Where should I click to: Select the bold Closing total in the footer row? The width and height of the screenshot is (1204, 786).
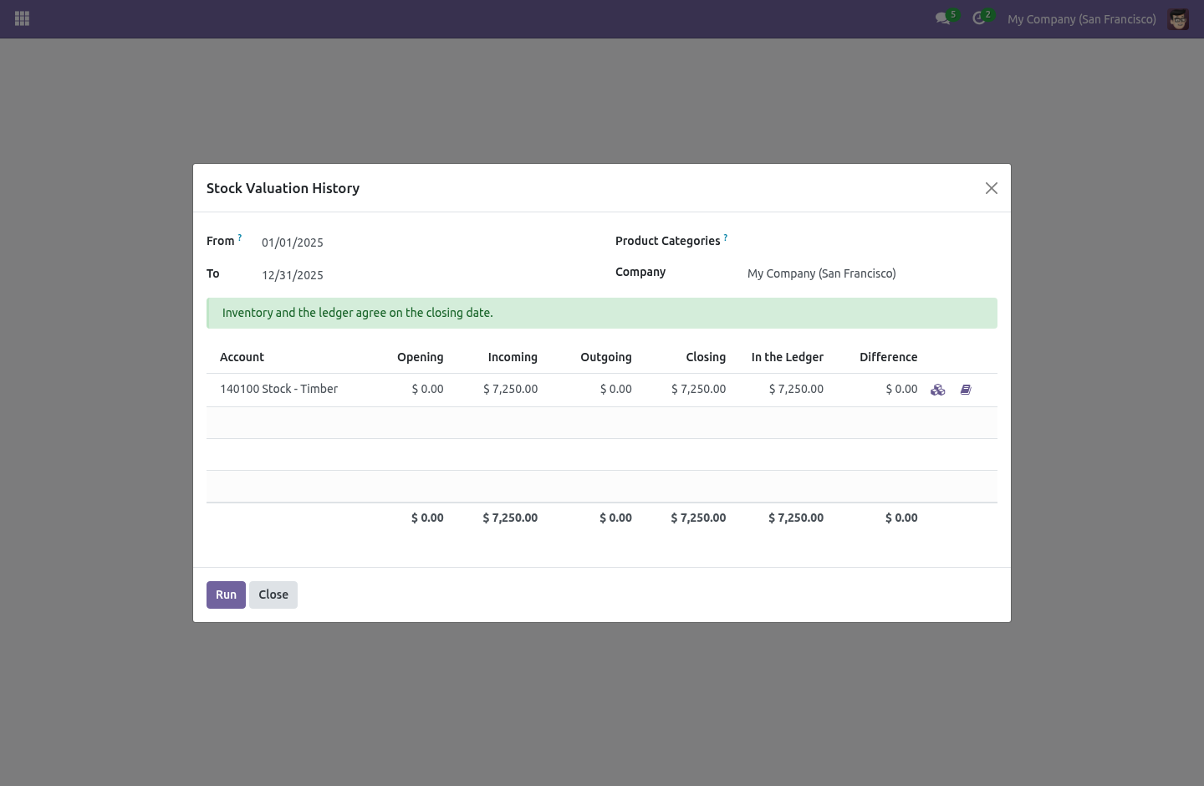click(698, 518)
